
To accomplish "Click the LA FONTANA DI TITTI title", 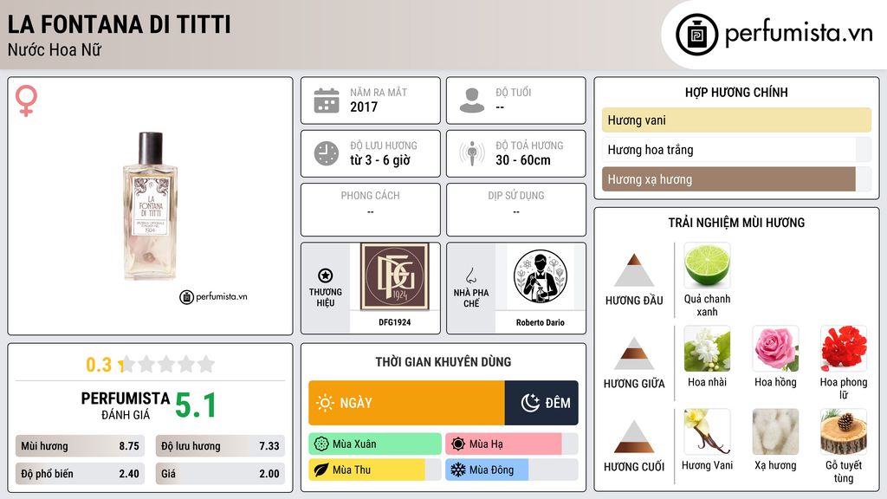I will pos(120,24).
